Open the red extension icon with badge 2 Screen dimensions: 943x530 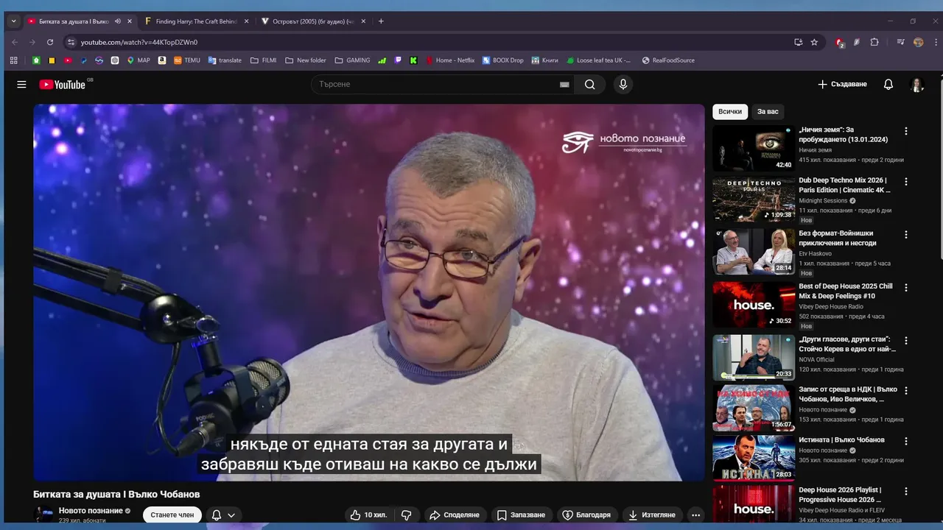point(840,43)
